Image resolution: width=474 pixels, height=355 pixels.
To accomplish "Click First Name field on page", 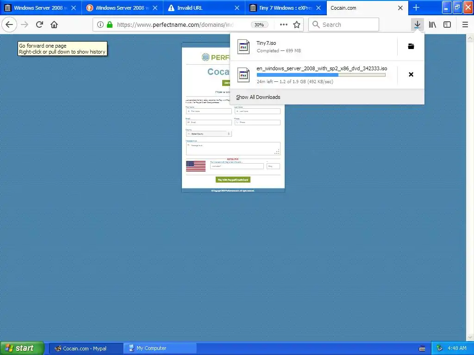I will (209, 111).
